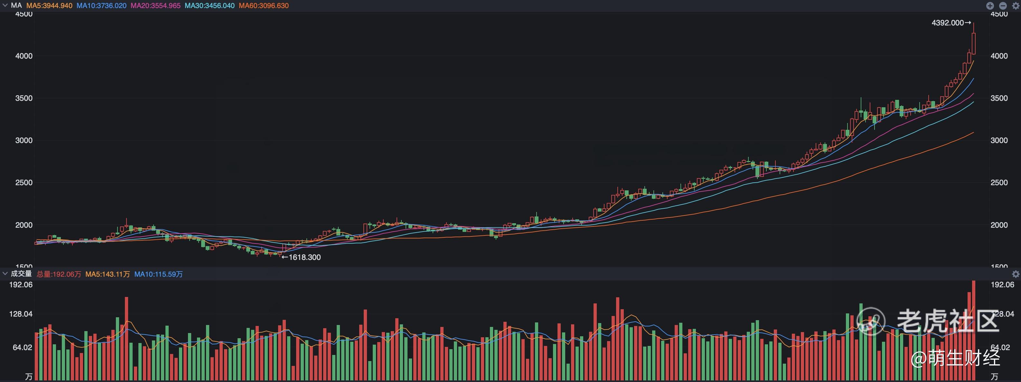This screenshot has height=382, width=1021.
Task: Click the 老虎社区 tiger logo watermark
Action: point(871,321)
